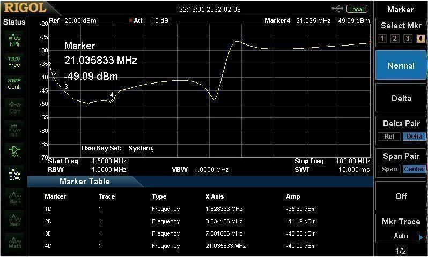428x257 pixels.
Task: Click the 1.828333 MHz frequency cell
Action: click(224, 209)
